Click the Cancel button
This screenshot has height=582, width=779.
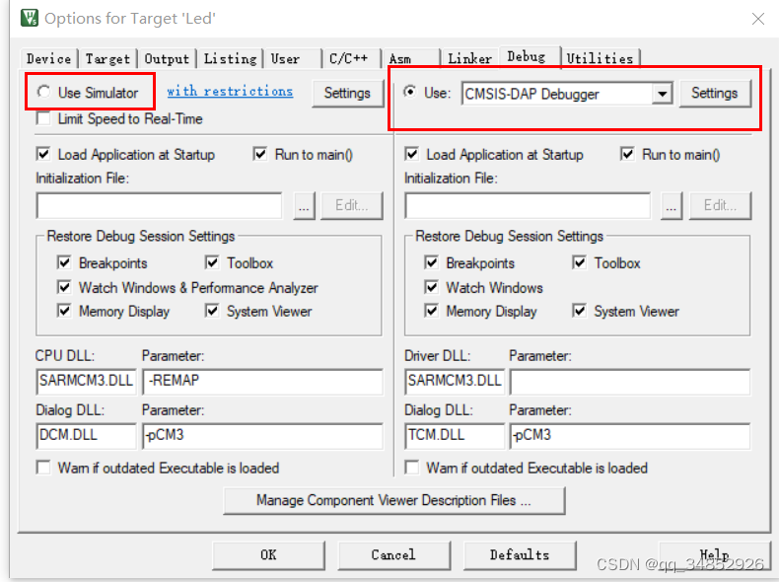click(x=394, y=555)
